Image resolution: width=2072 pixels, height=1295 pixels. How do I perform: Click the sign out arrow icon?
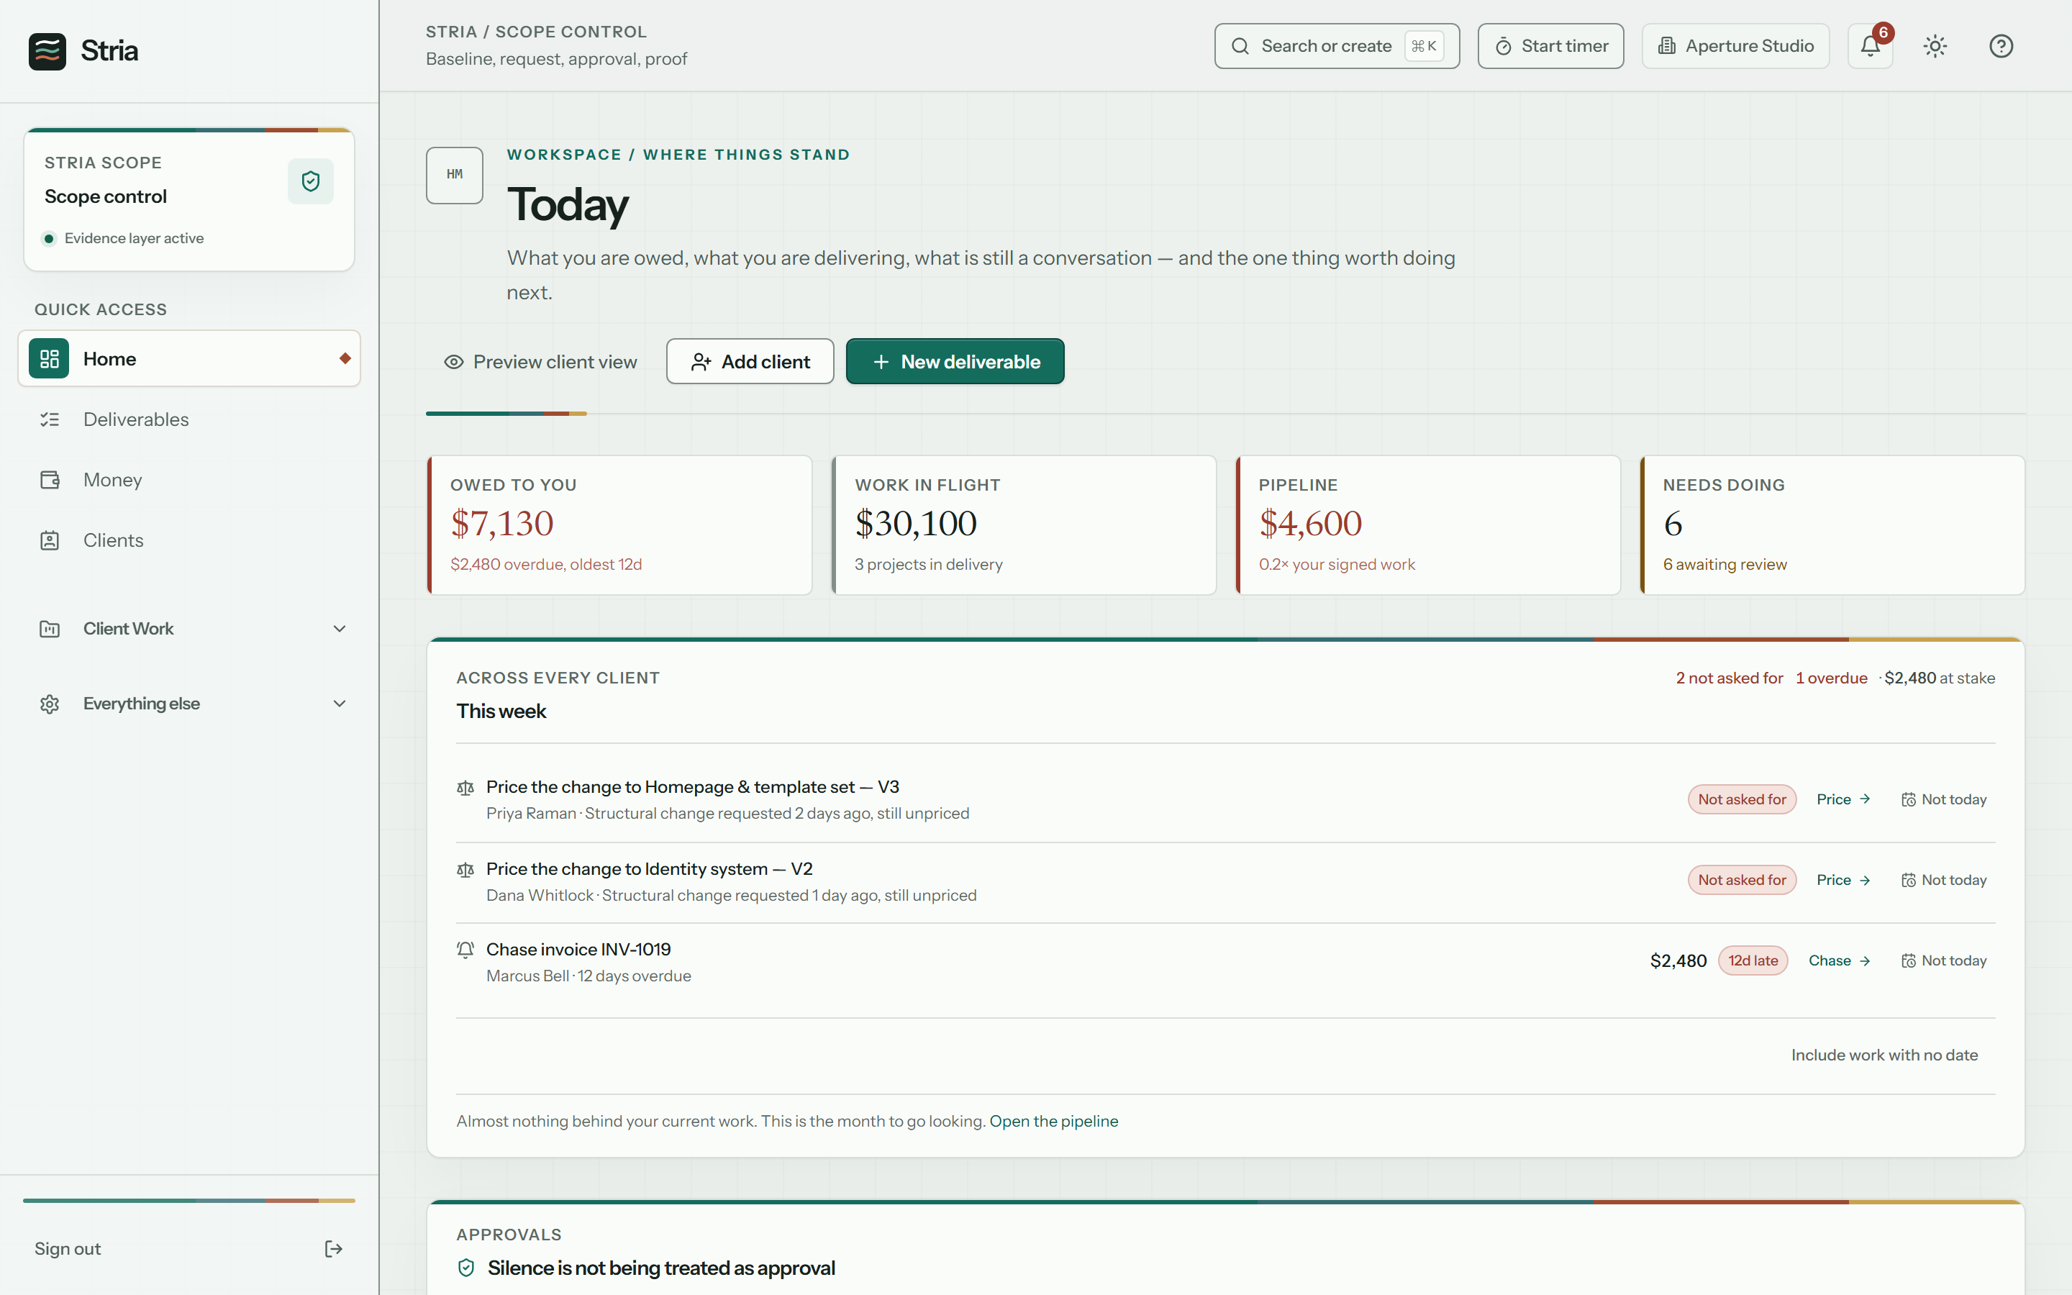[334, 1249]
